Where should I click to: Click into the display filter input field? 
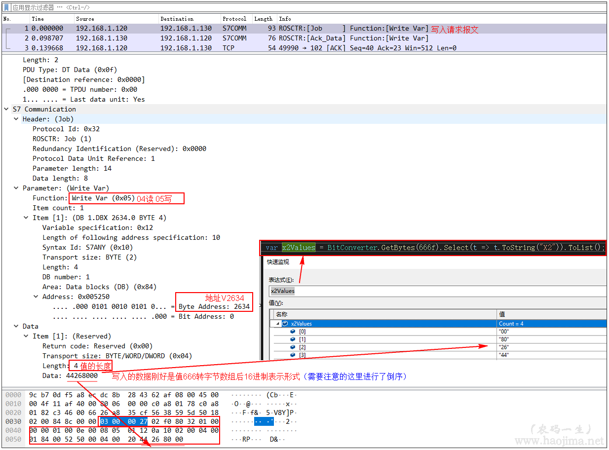[x=296, y=7]
